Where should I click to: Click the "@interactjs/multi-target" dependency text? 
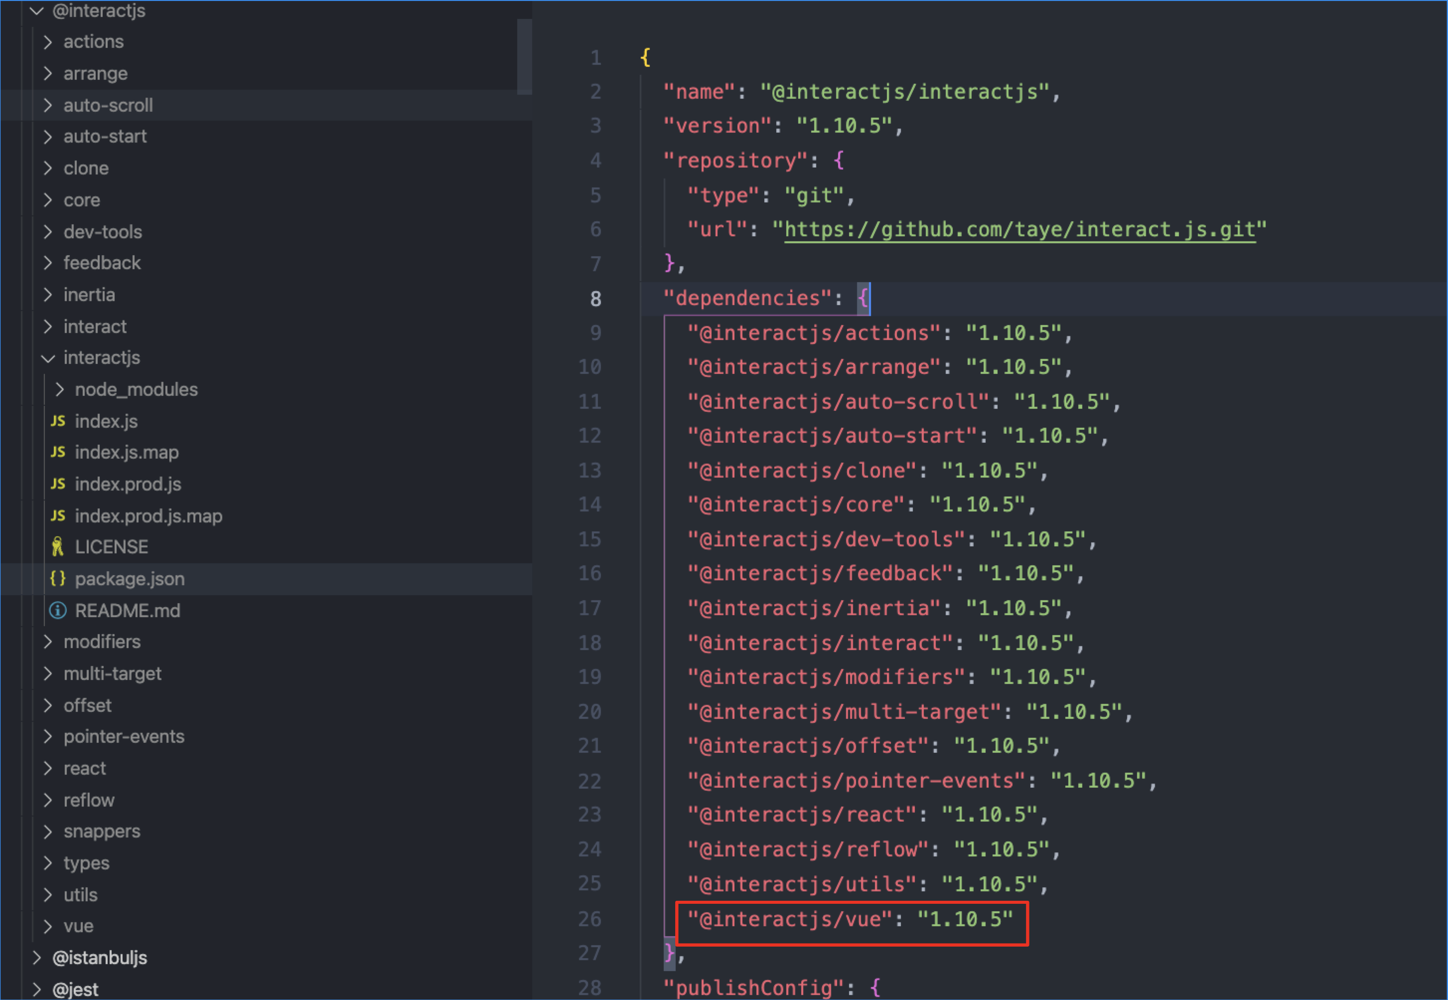pyautogui.click(x=844, y=712)
